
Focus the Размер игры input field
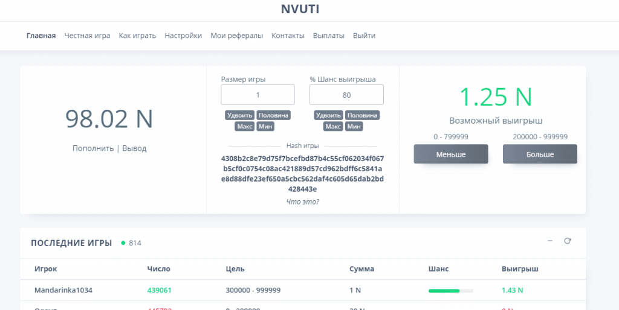[258, 95]
